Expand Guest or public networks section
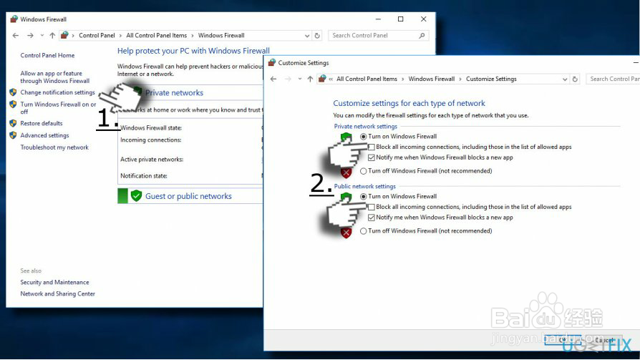Viewport: 640px width, 360px height. [188, 196]
